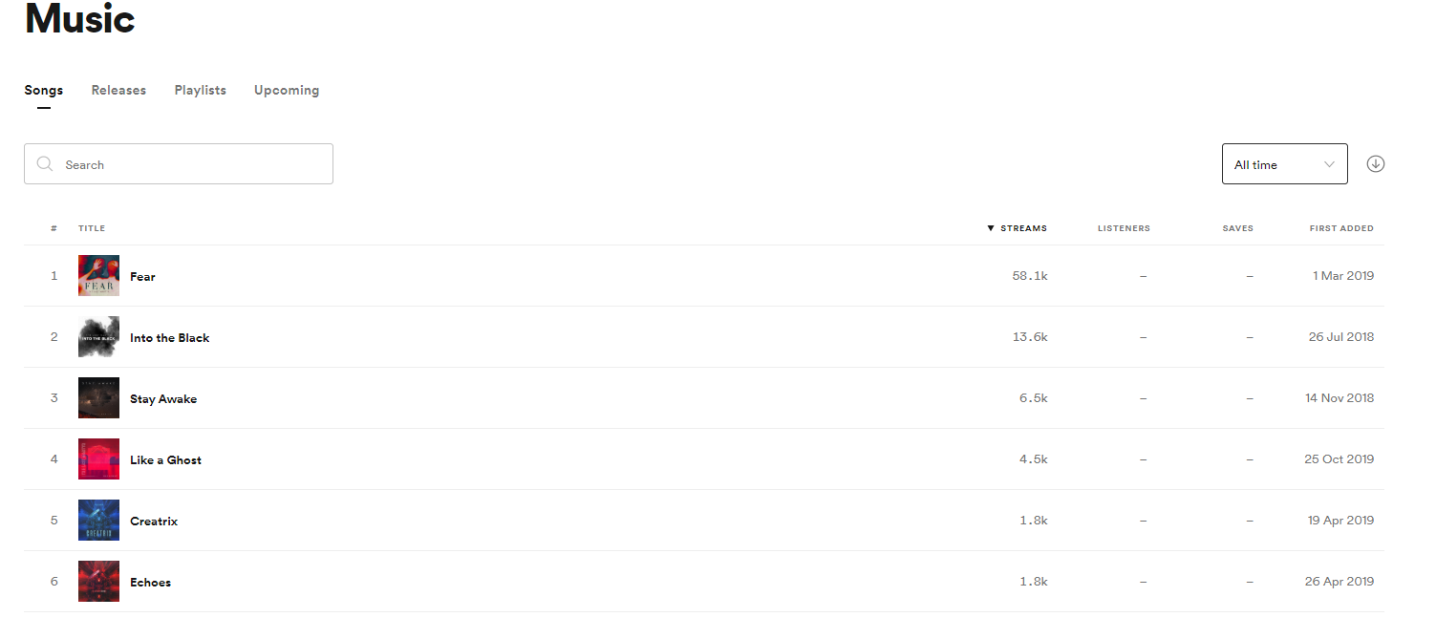The height and width of the screenshot is (618, 1436).
Task: Click the Like a Ghost cover image
Action: click(98, 458)
